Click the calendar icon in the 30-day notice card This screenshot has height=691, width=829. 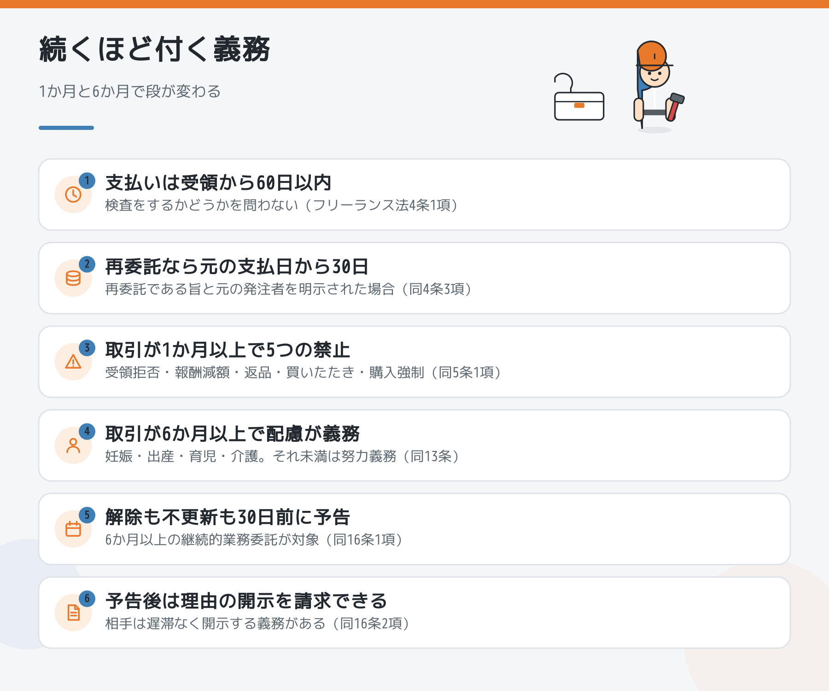click(x=73, y=529)
